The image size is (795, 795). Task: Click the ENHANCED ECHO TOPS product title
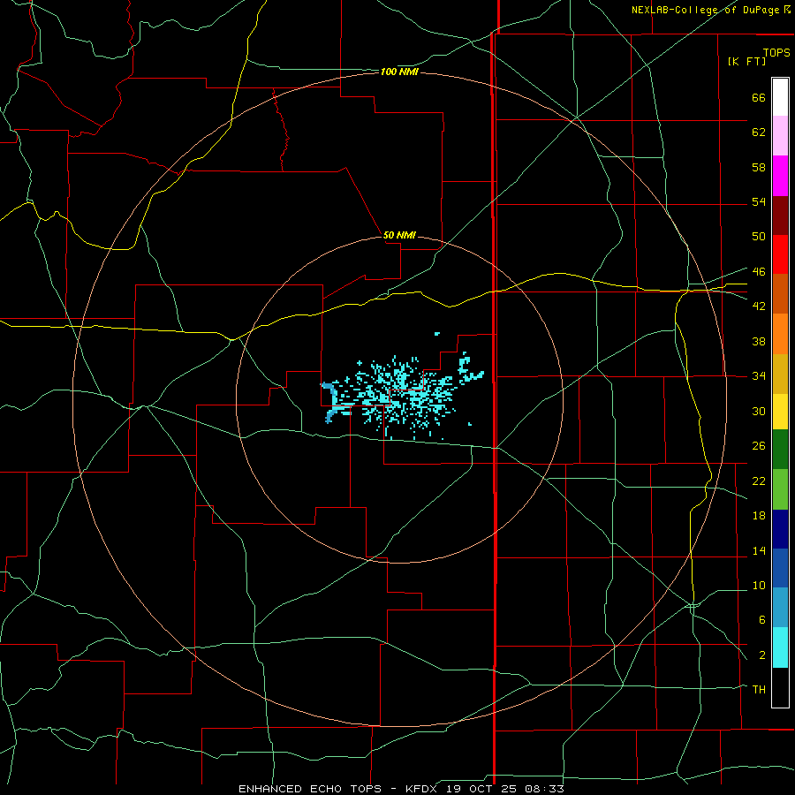click(310, 789)
